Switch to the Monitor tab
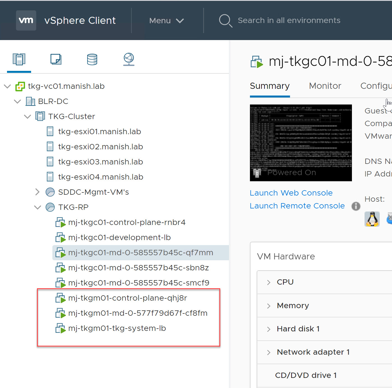Screen dimensions: 392x388 point(325,86)
